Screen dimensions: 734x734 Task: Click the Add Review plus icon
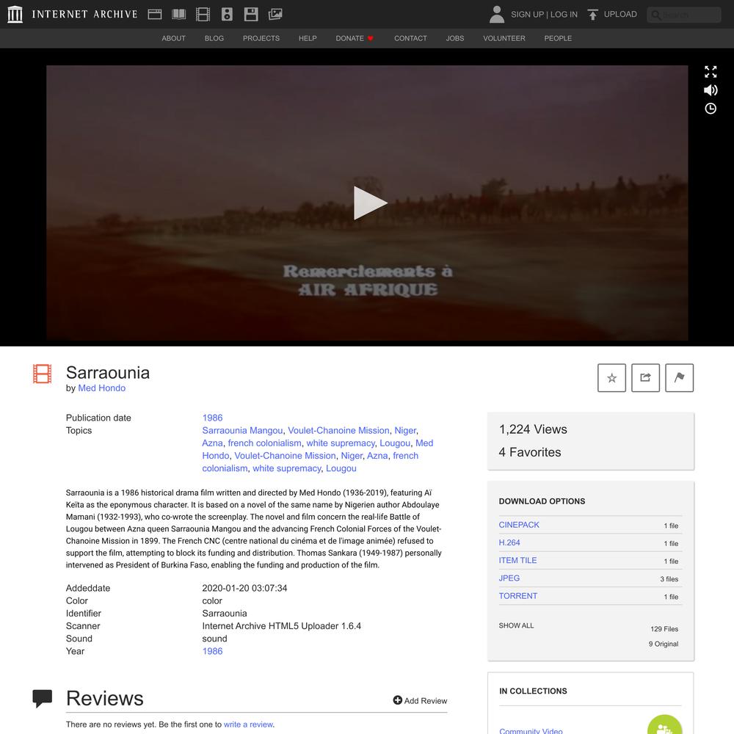tap(397, 700)
